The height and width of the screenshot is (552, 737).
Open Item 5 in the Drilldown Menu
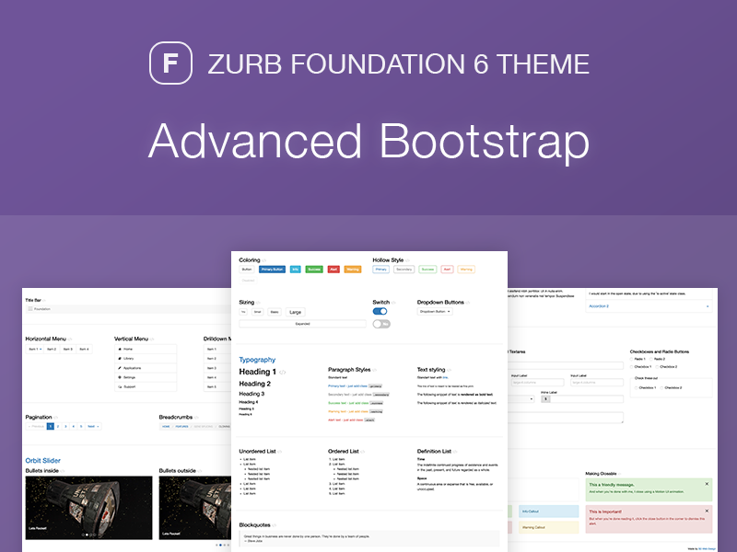217,386
